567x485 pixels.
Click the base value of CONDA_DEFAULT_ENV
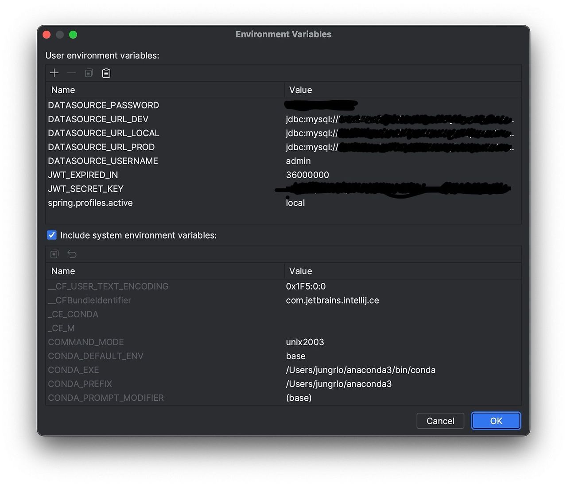point(296,356)
